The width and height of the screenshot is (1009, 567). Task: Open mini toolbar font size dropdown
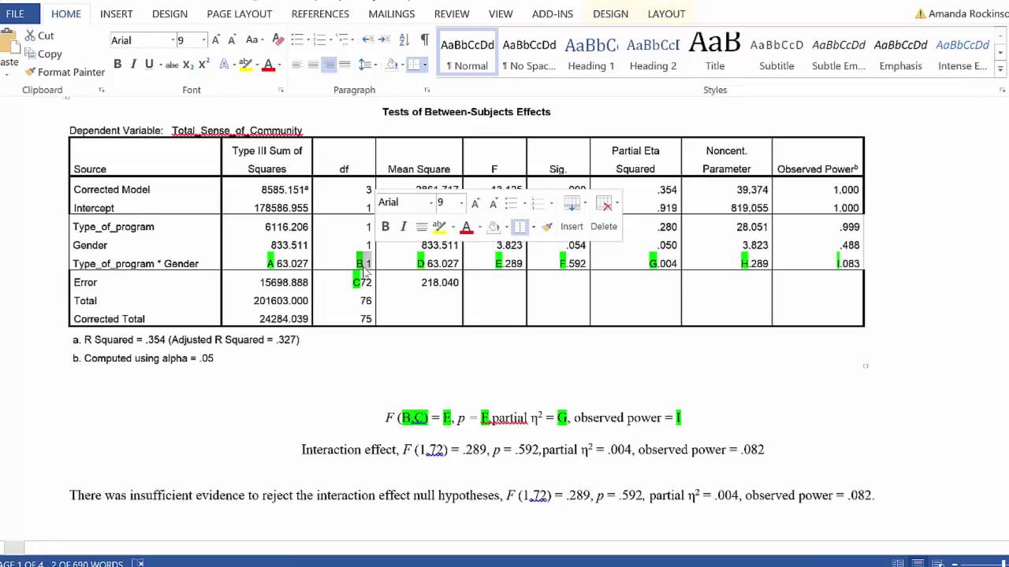pyautogui.click(x=461, y=203)
